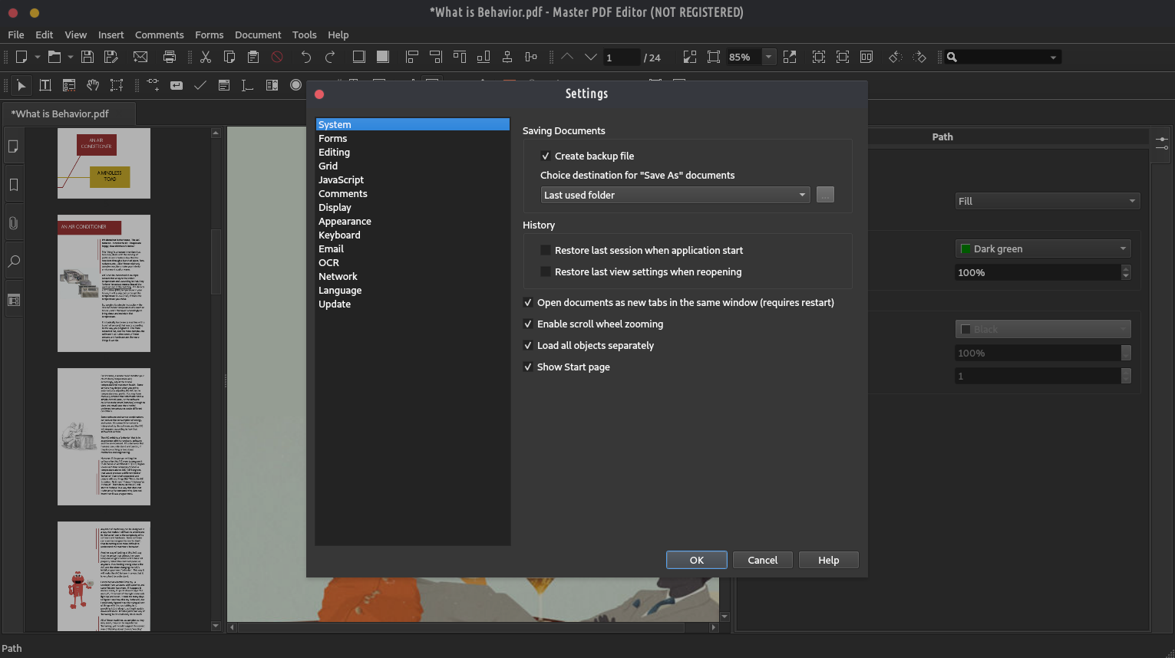Screen dimensions: 1175x658
Task: Undo the last action via toolbar icon
Action: [305, 57]
